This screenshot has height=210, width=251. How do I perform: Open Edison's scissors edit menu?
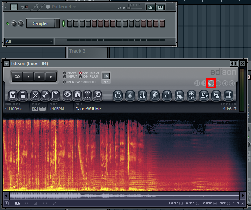35,95
